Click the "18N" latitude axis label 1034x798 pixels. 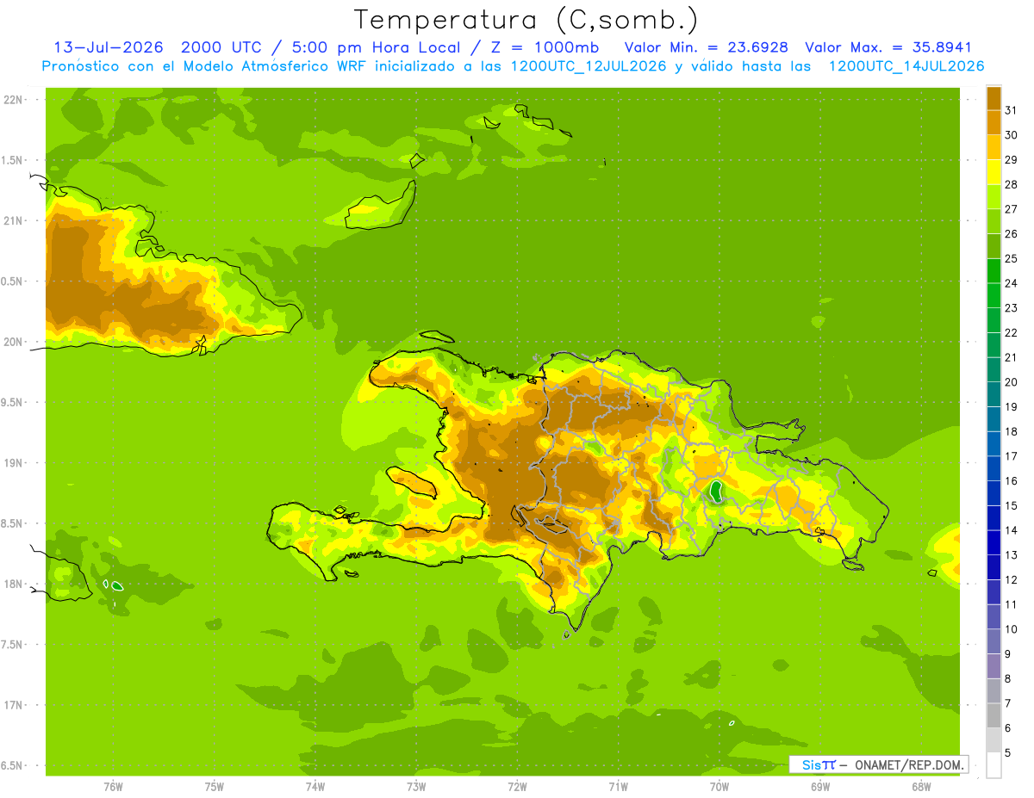(15, 584)
